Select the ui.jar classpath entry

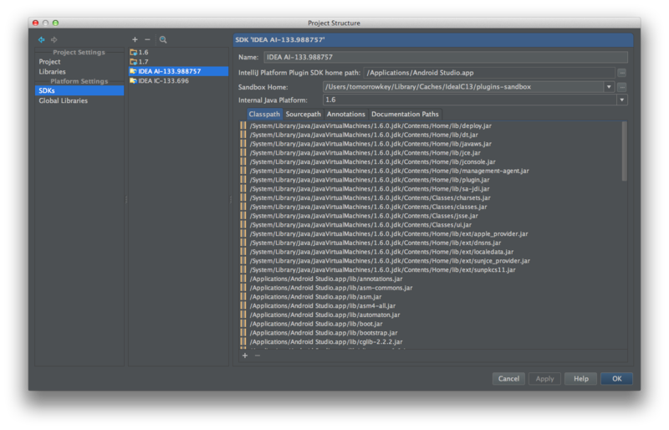click(430, 224)
